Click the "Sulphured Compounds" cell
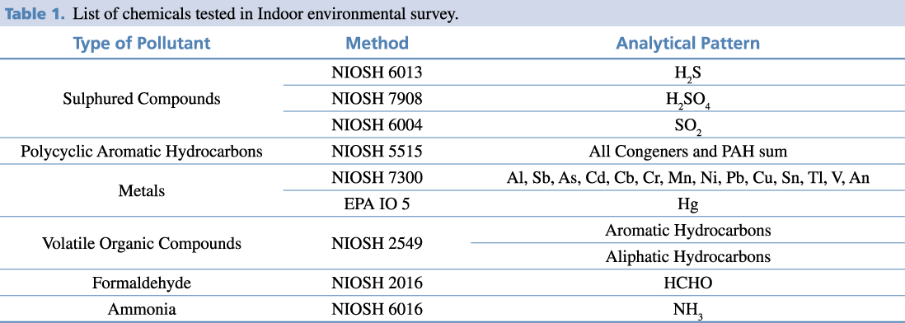905x323 pixels. pyautogui.click(x=142, y=99)
